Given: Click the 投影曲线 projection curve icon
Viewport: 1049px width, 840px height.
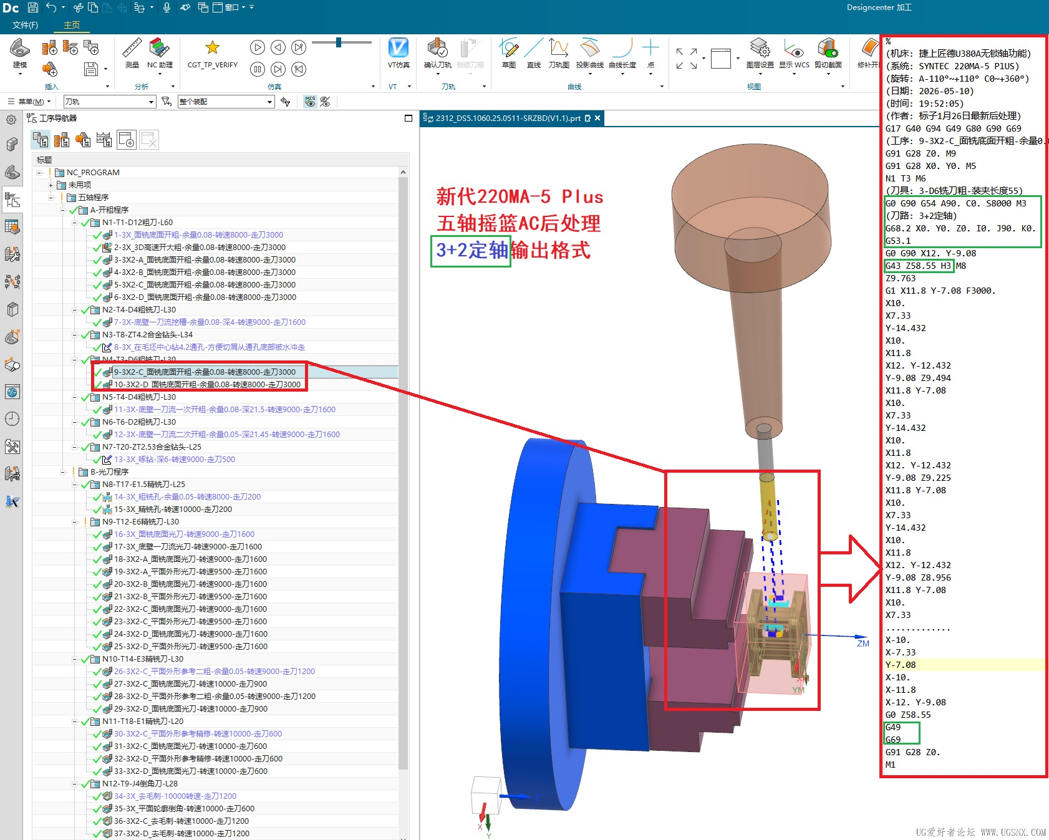Looking at the screenshot, I should pos(589,48).
